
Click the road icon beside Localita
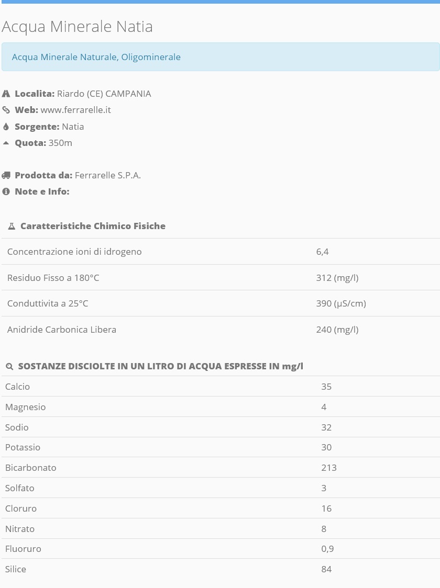pos(6,94)
